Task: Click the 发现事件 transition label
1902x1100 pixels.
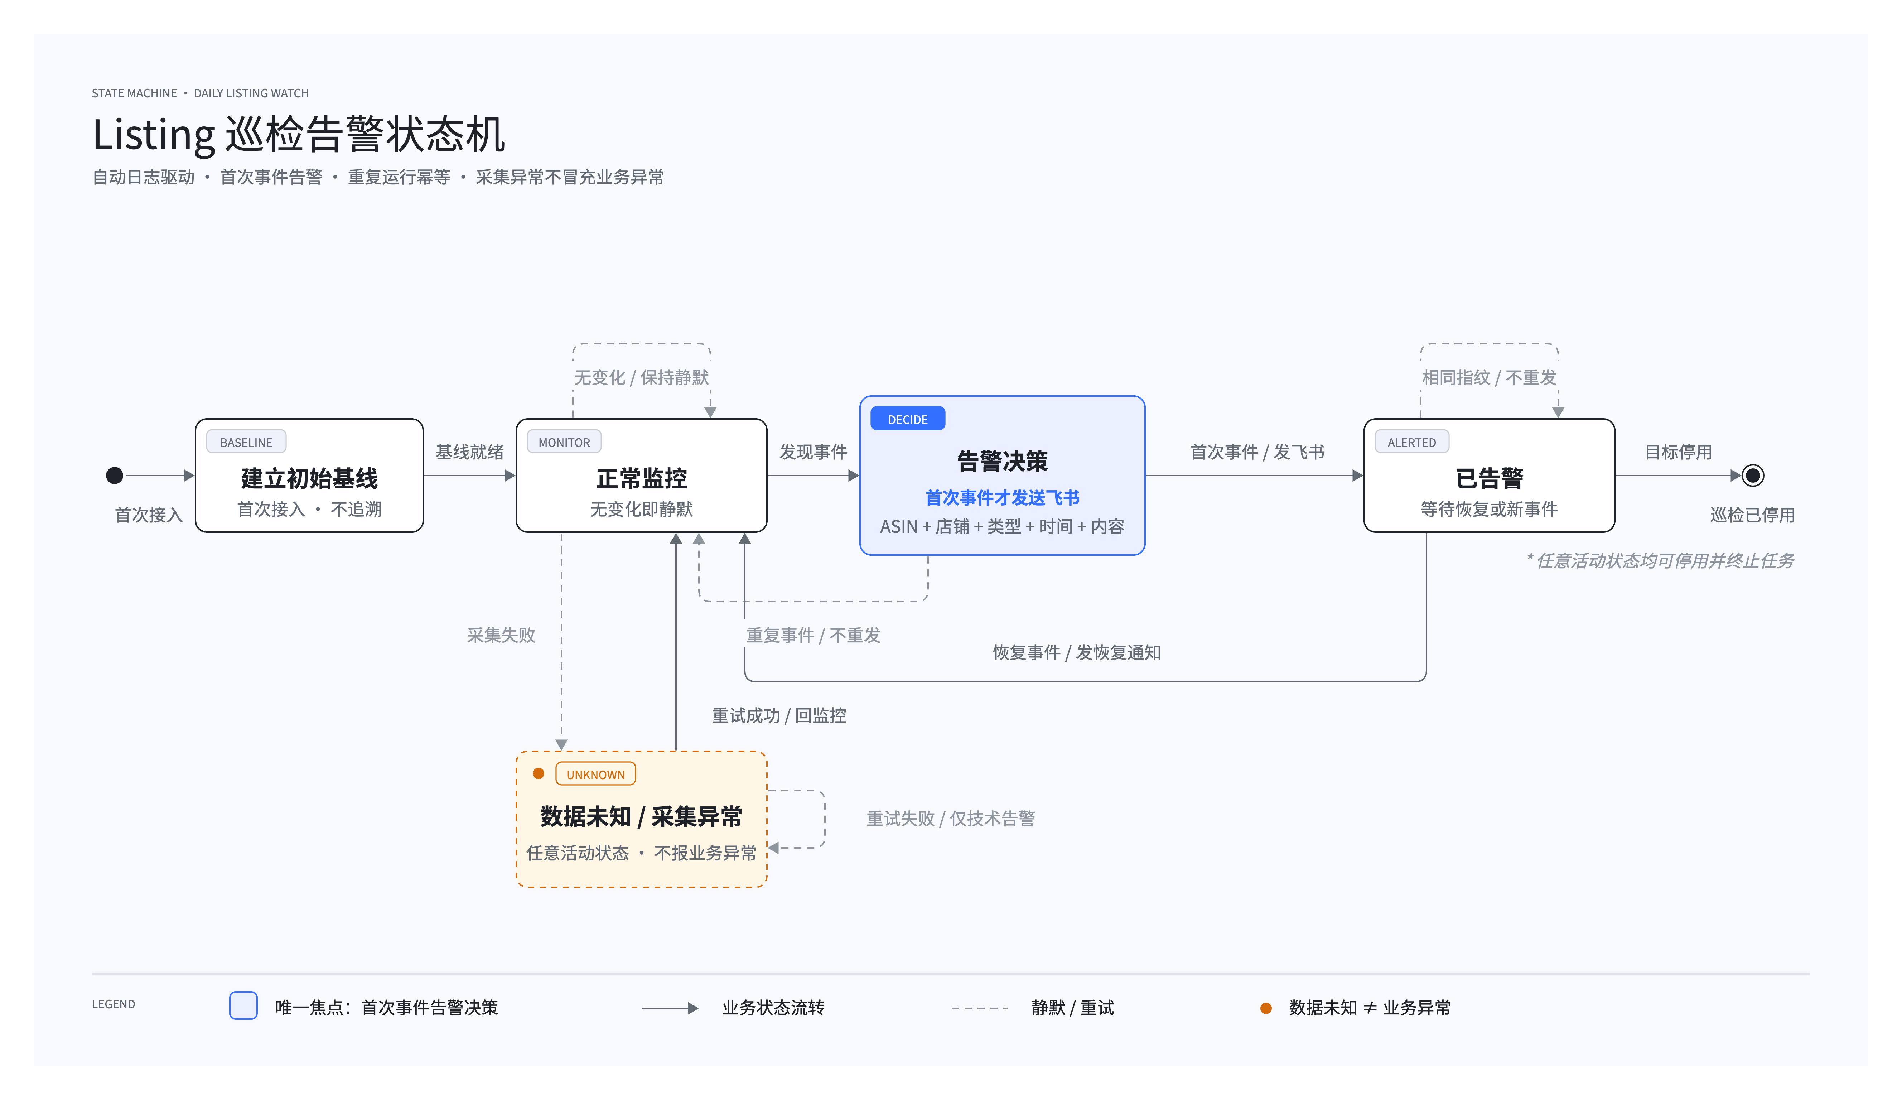Action: click(813, 452)
